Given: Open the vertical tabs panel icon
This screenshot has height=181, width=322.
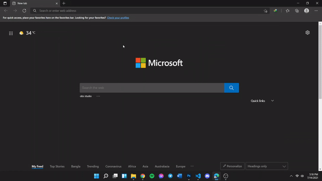Looking at the screenshot, I should 5,3.
